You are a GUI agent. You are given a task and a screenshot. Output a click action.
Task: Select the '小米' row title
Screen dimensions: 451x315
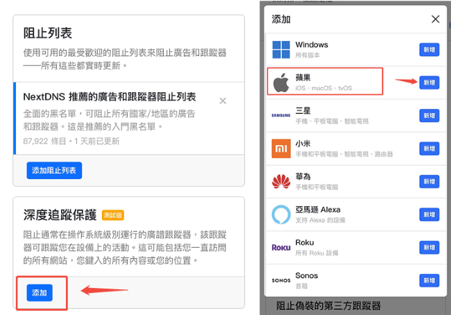coord(303,144)
